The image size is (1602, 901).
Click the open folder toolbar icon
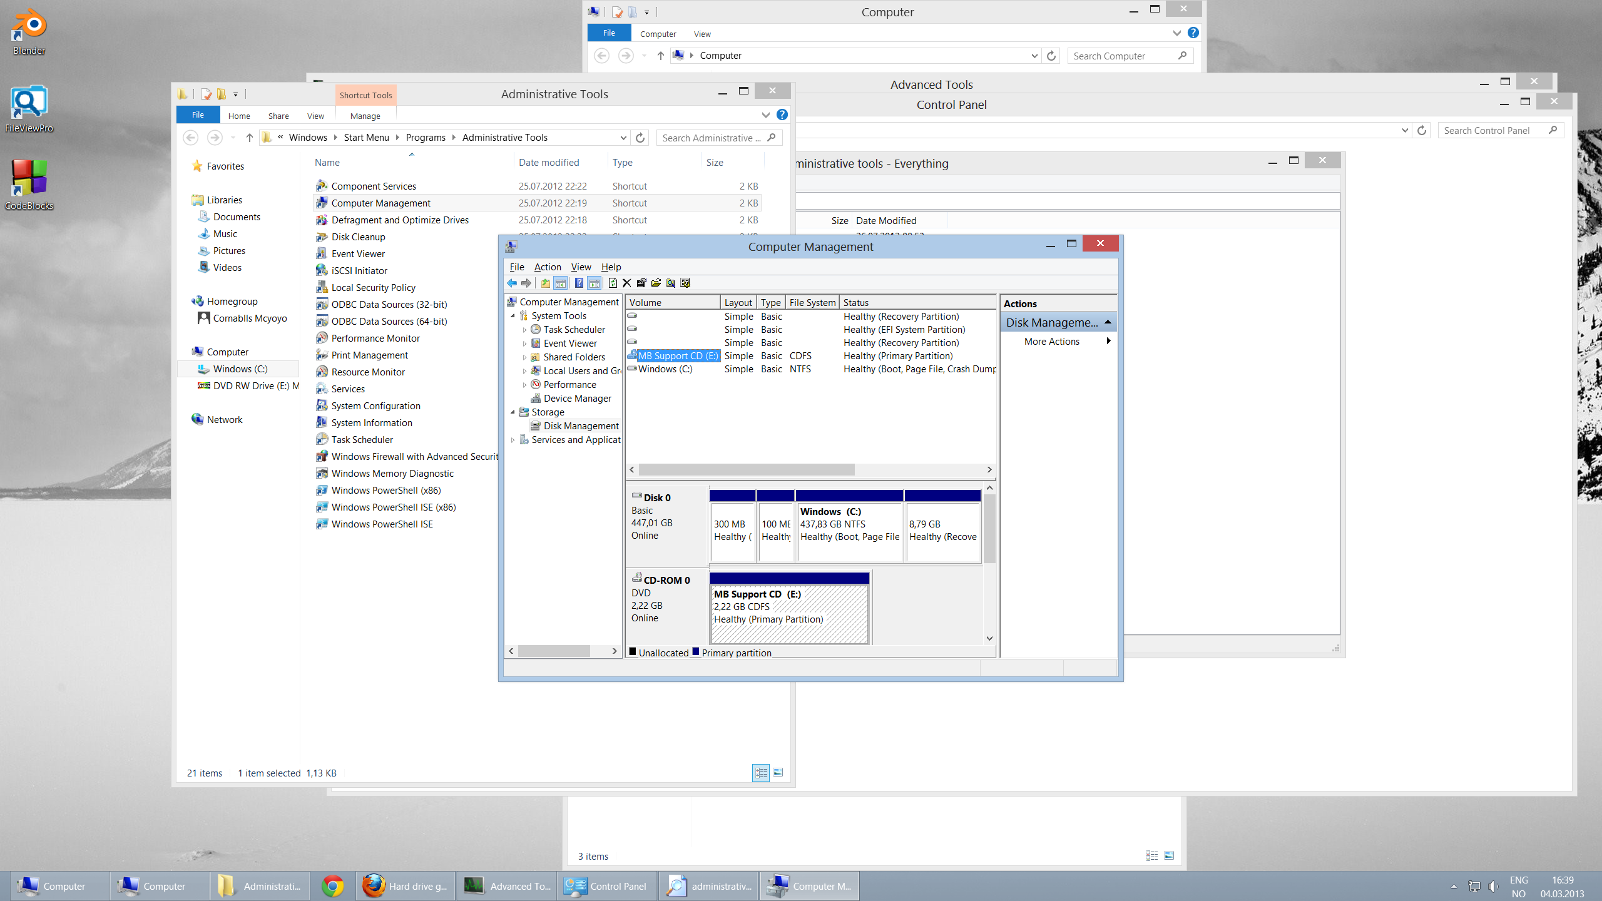pos(656,283)
